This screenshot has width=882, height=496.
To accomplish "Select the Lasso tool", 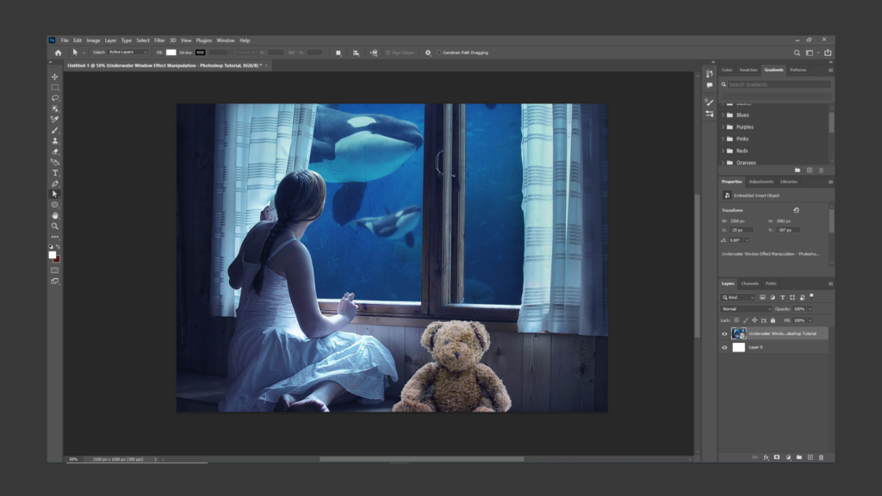I will pos(54,98).
